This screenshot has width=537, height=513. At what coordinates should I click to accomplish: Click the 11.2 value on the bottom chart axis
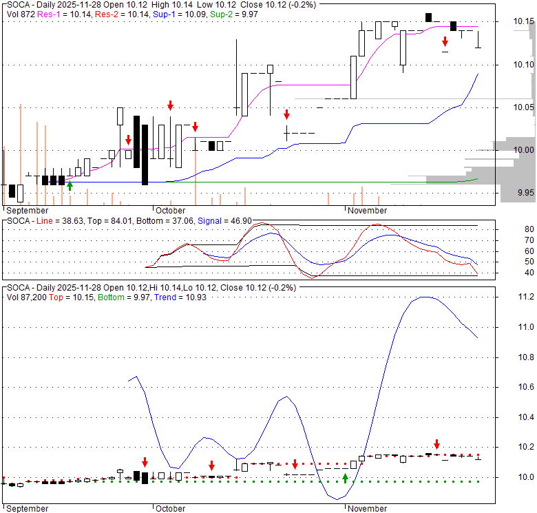527,297
